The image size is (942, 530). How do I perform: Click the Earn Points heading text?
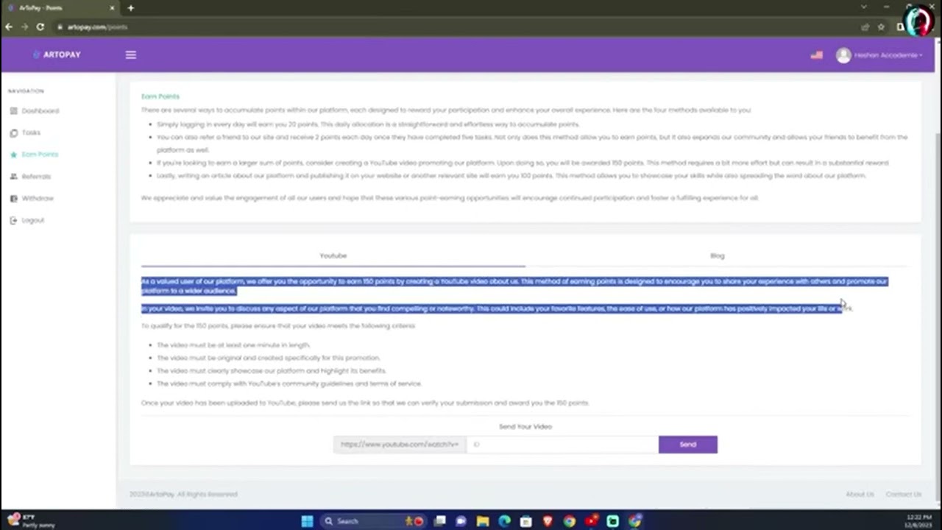point(160,96)
